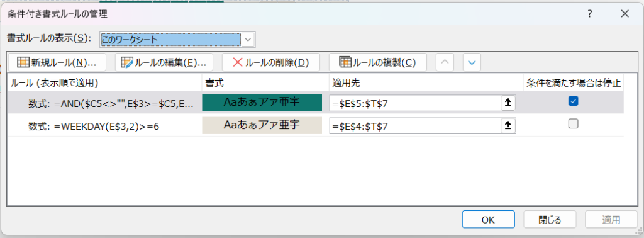Image resolution: width=644 pixels, height=238 pixels.
Task: Check stop-if-true for the WEEKDAY rule
Action: (573, 124)
